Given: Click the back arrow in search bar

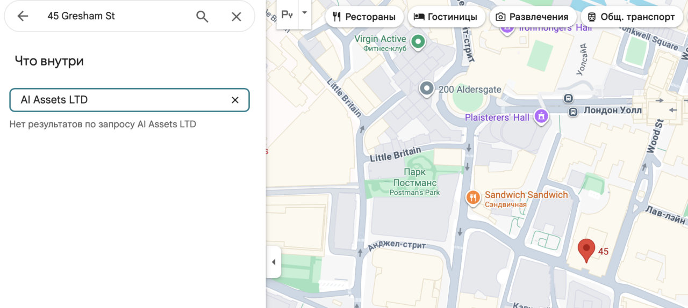Looking at the screenshot, I should click(23, 16).
